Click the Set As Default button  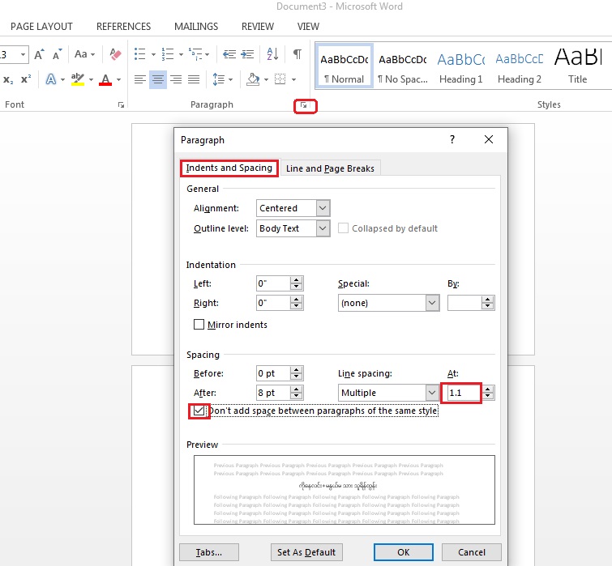(x=306, y=552)
